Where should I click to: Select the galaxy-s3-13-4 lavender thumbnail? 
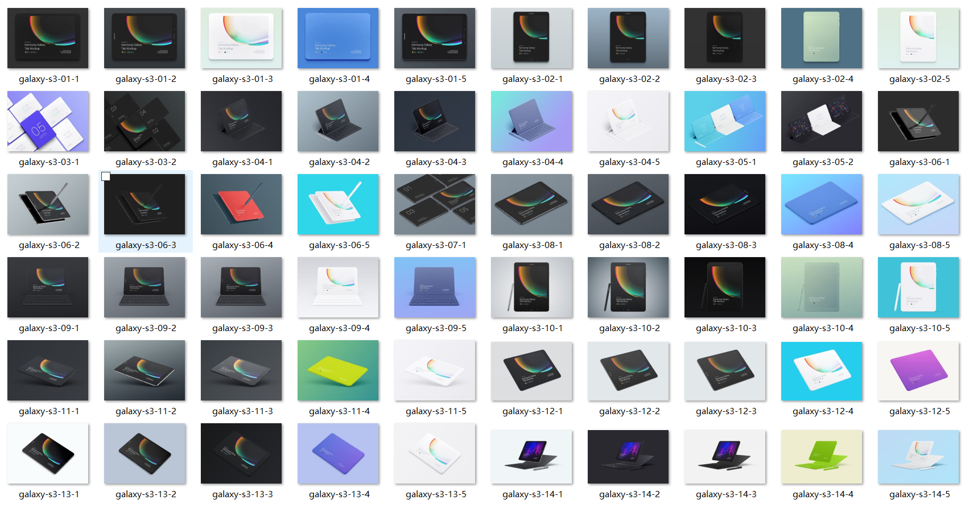pos(338,453)
